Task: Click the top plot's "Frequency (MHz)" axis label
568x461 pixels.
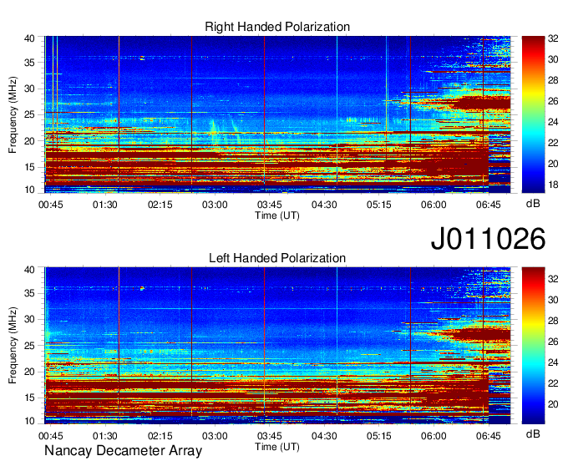Action: (x=13, y=114)
